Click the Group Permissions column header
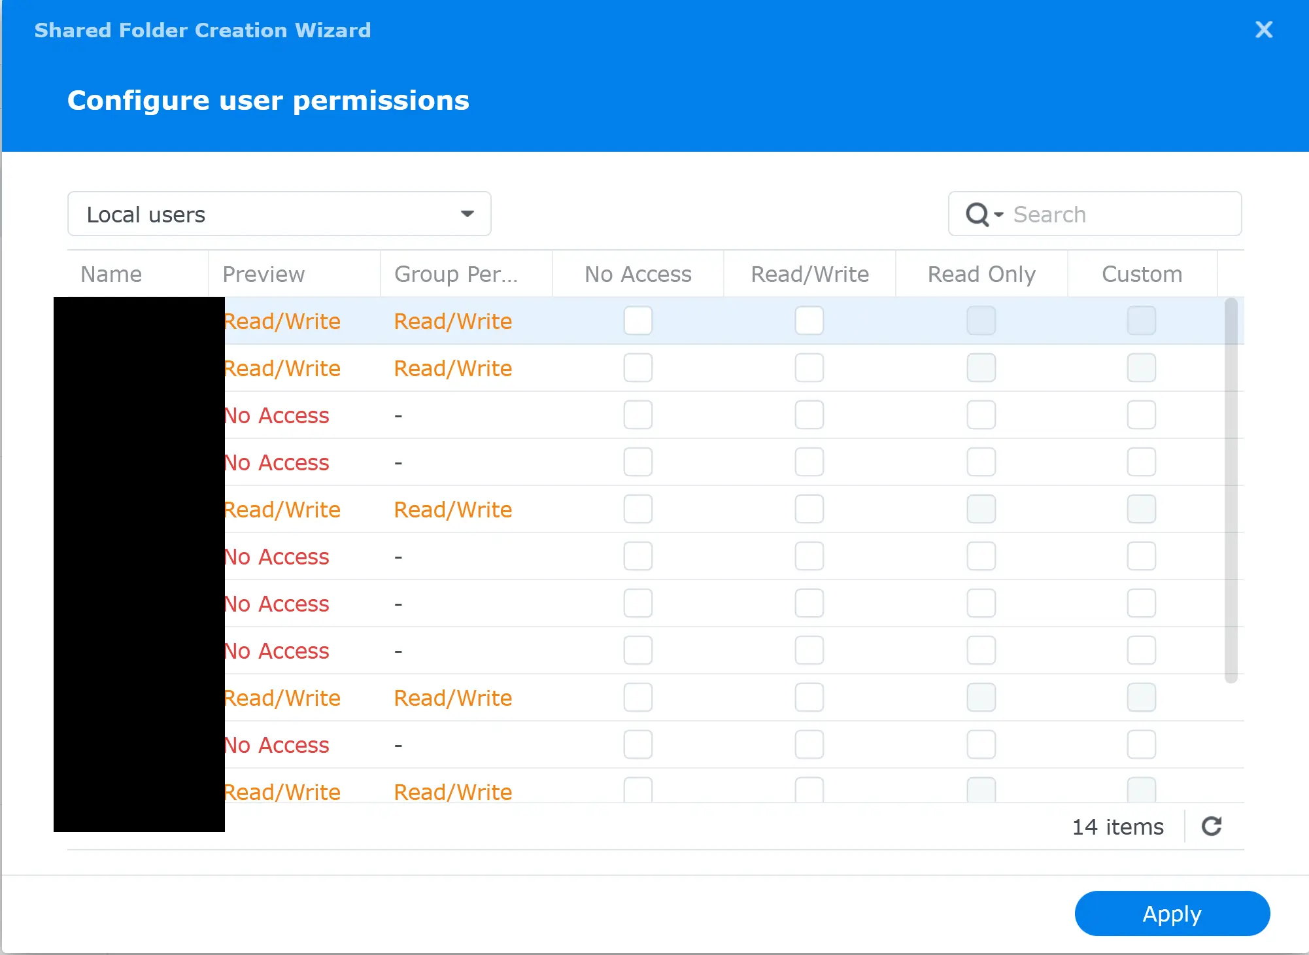 click(x=456, y=274)
